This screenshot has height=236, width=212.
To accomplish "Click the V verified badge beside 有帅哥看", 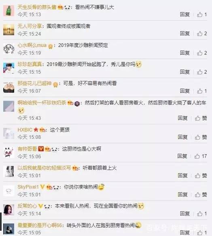I will [x=41, y=149].
